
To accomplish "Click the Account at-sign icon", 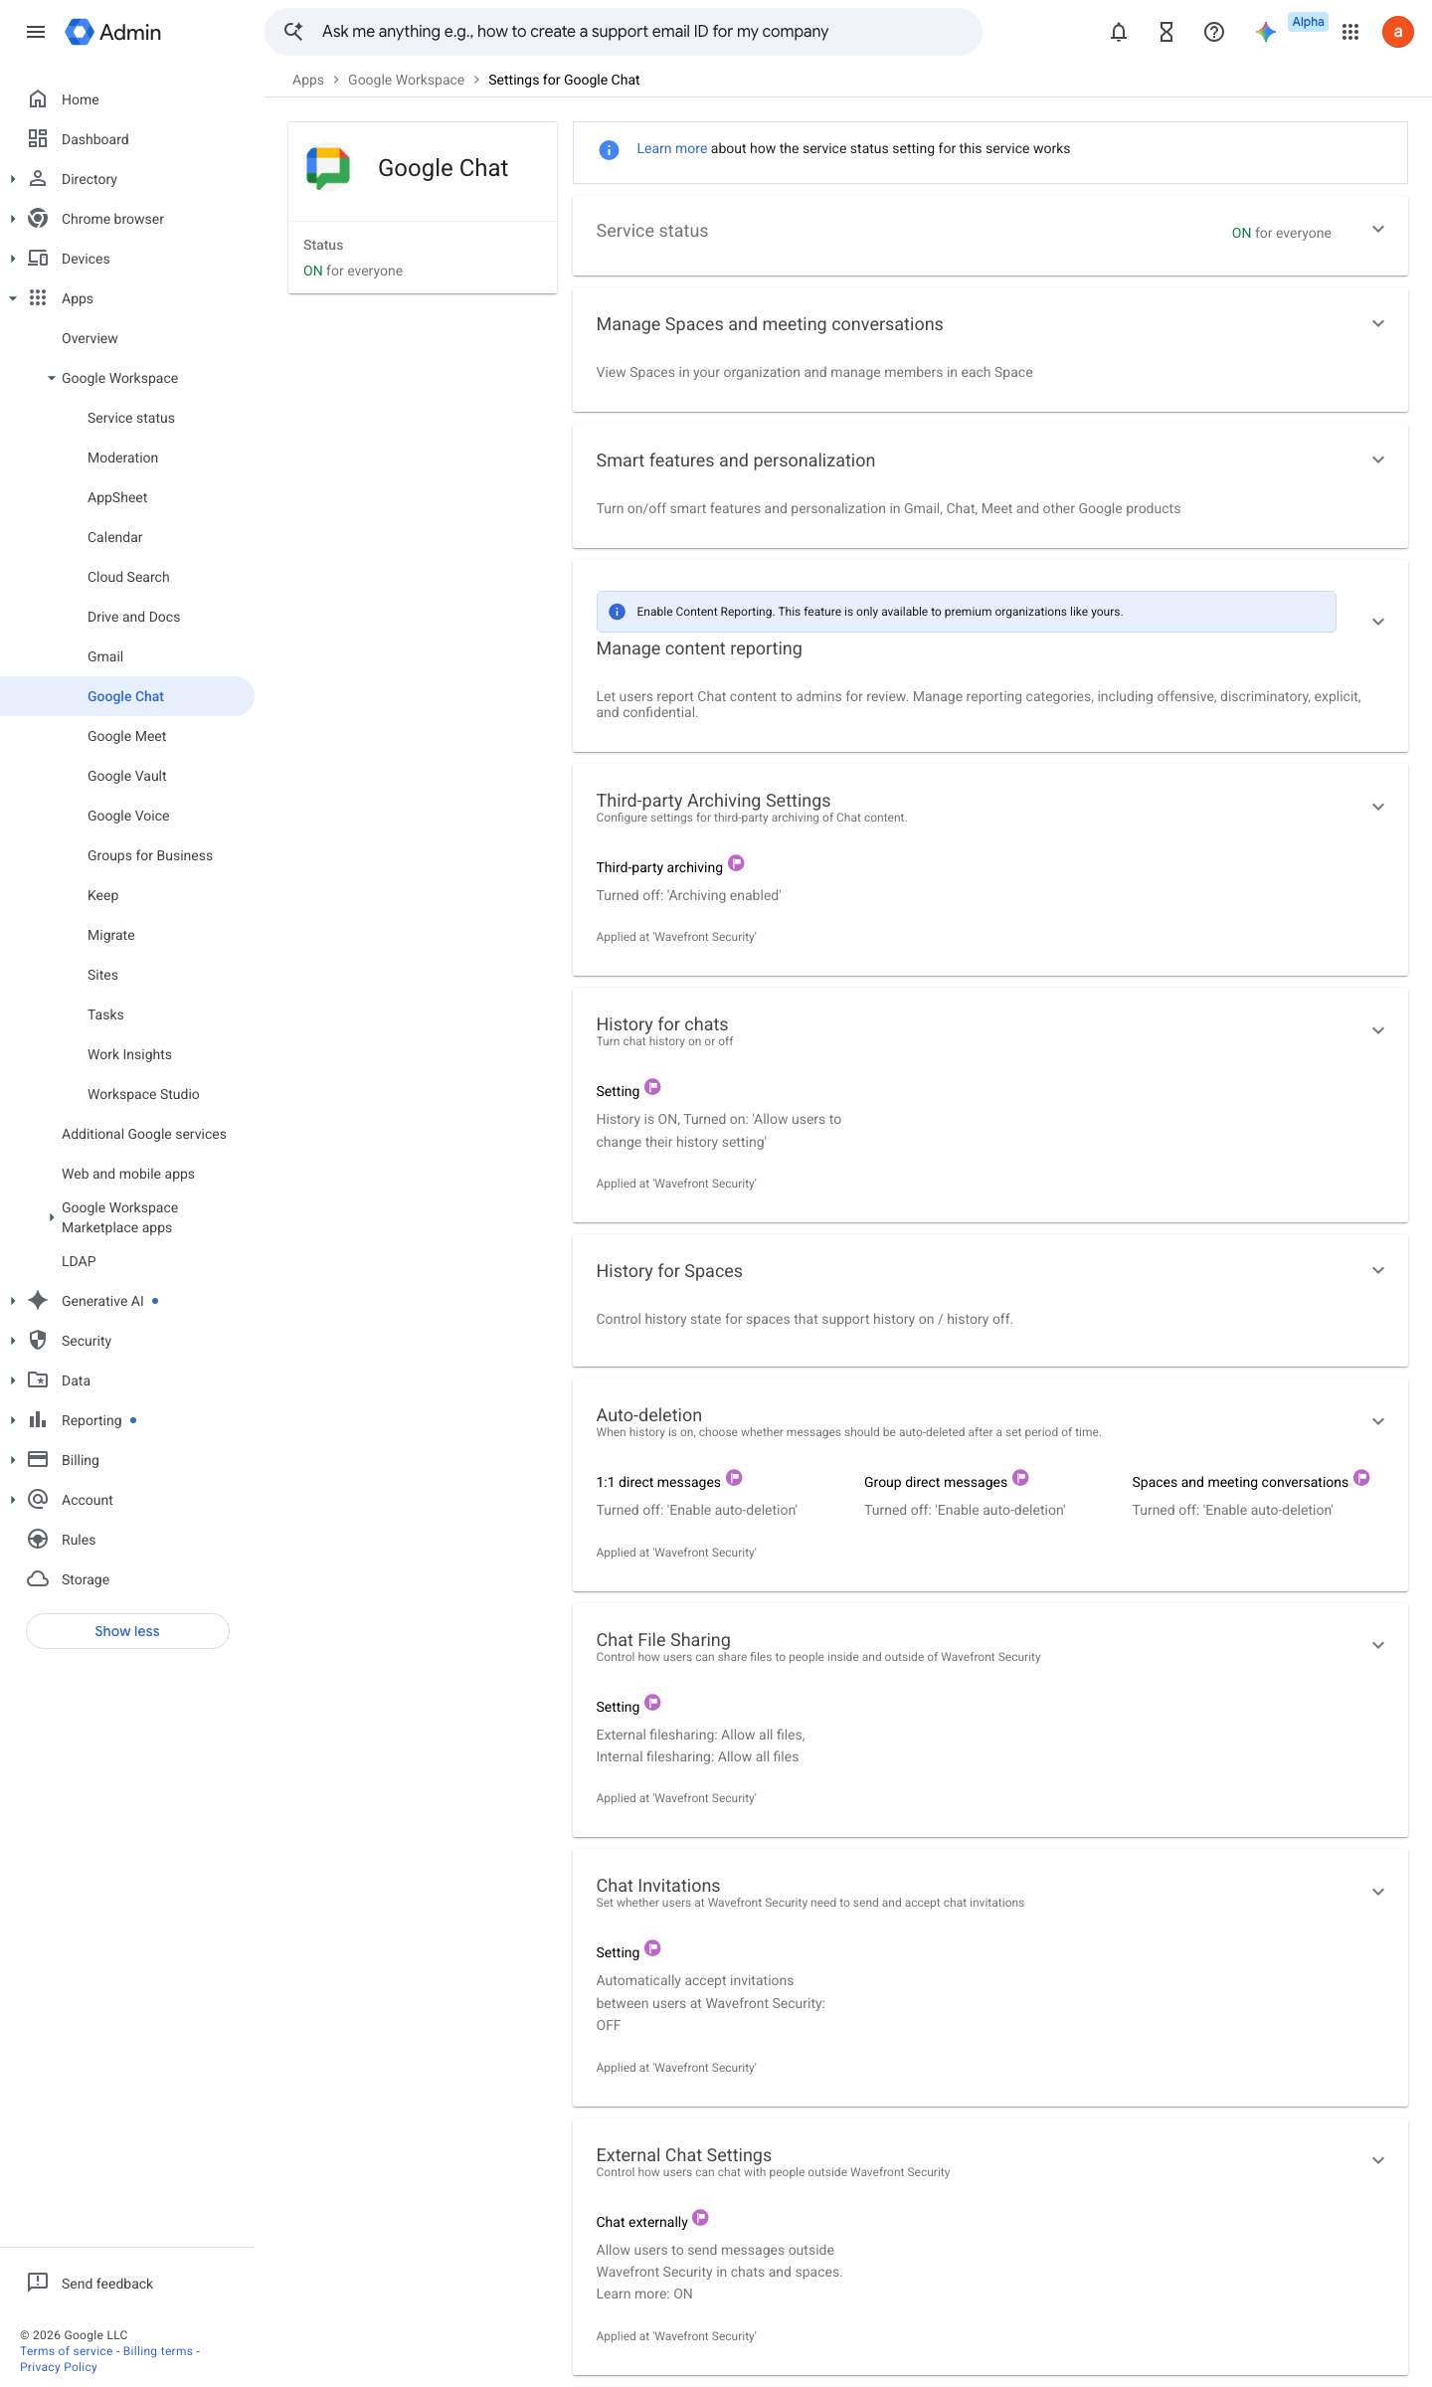I will tap(38, 1500).
